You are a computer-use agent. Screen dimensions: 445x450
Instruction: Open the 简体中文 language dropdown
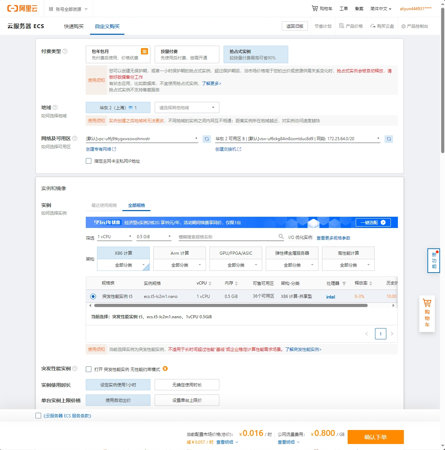pos(380,9)
